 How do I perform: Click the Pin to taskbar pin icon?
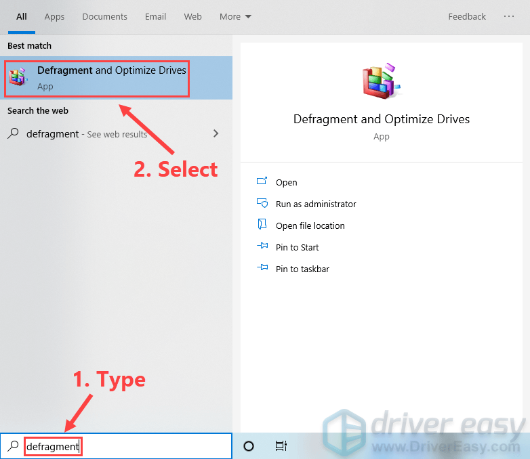262,269
